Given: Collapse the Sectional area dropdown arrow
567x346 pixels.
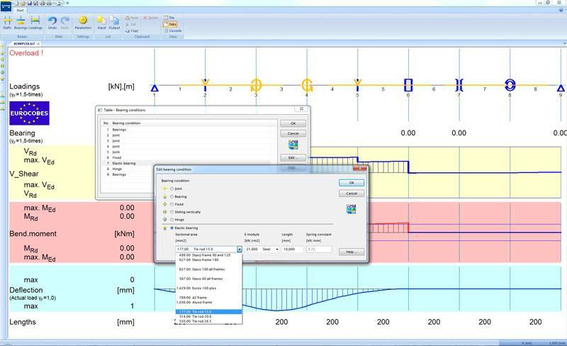Looking at the screenshot, I should pyautogui.click(x=240, y=250).
